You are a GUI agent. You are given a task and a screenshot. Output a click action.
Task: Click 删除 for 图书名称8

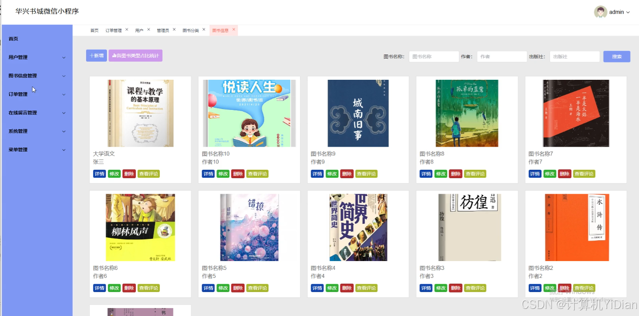[456, 174]
